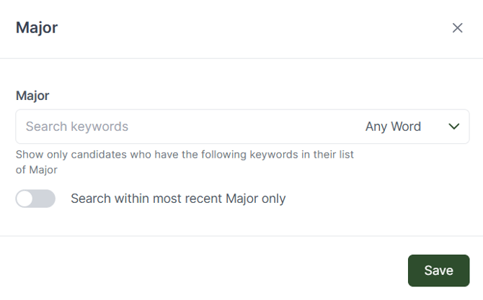Open the Any Word match dropdown
This screenshot has width=483, height=300.
411,127
